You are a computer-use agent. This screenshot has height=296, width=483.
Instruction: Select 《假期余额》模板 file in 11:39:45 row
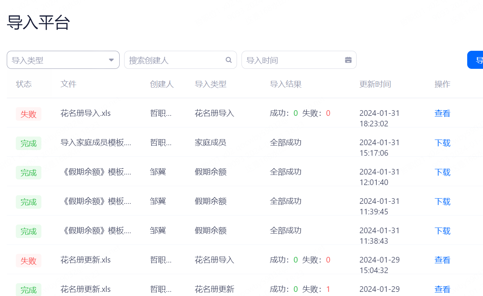(x=96, y=201)
